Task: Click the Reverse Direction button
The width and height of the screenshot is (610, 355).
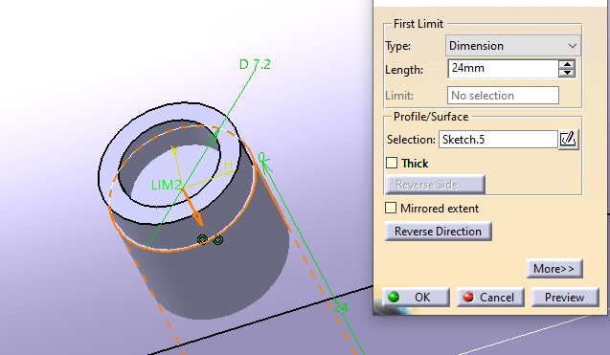Action: (438, 232)
